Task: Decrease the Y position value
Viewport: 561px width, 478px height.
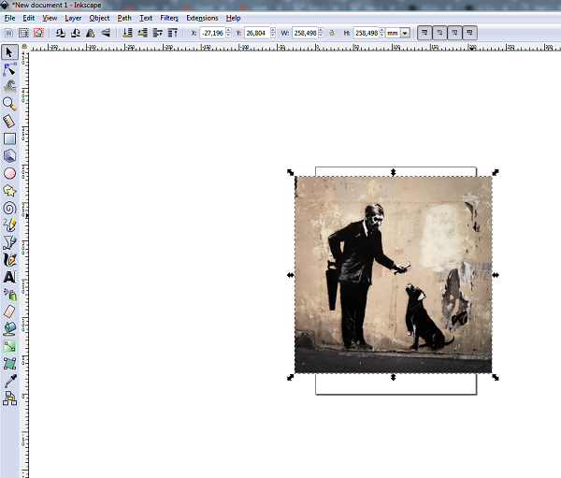Action: 273,36
